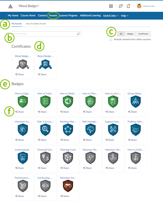
Task: Share the How to Enga... badge
Action: [20, 112]
